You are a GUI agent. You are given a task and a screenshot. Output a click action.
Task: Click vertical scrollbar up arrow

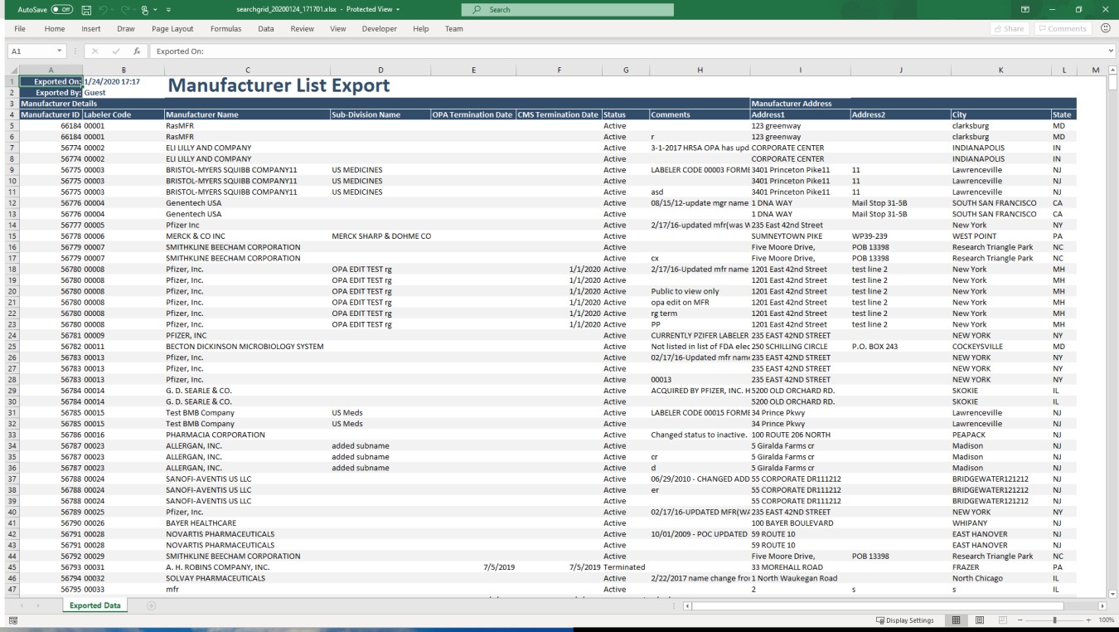tap(1112, 70)
